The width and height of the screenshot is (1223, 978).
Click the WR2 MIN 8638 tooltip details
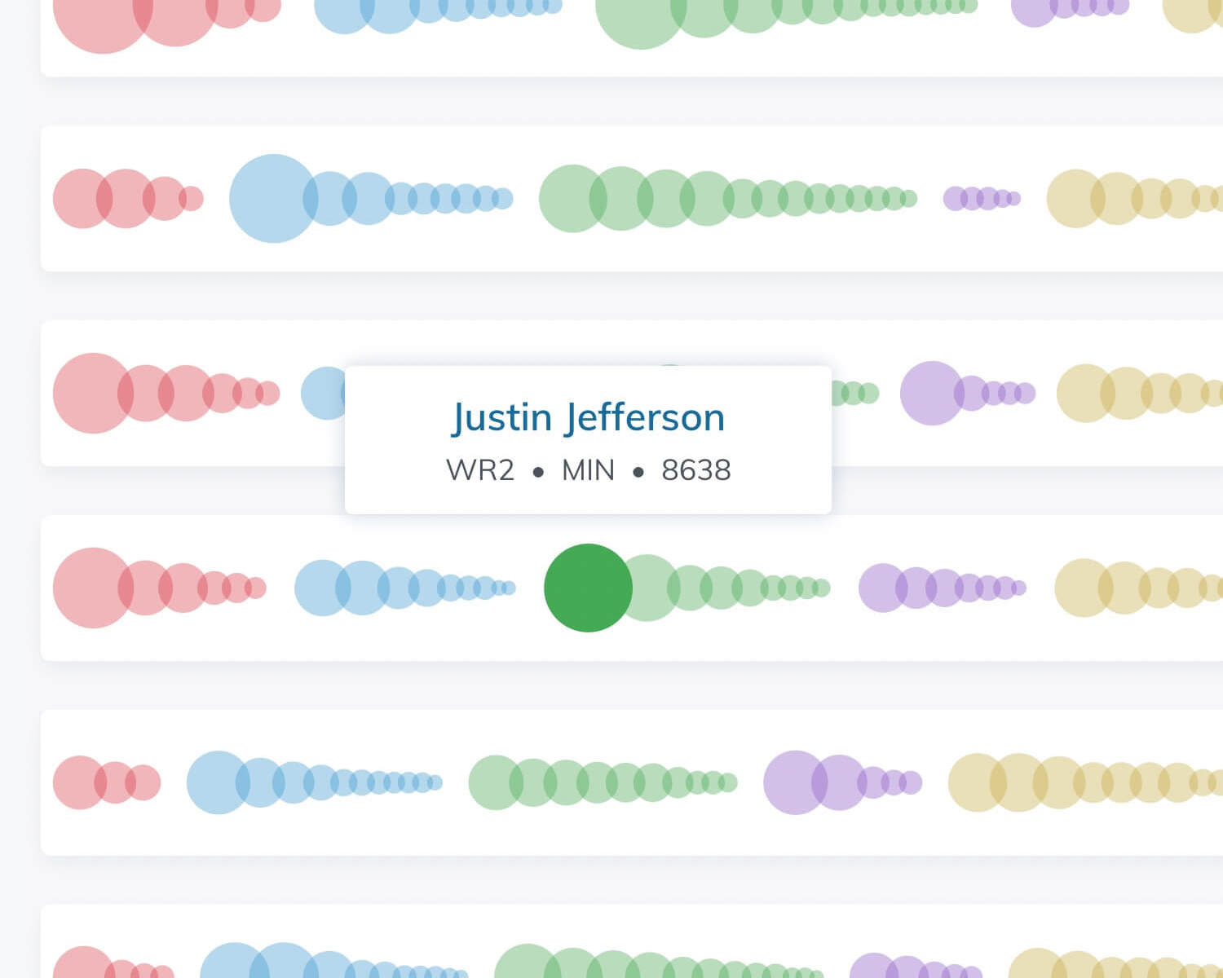click(x=588, y=470)
